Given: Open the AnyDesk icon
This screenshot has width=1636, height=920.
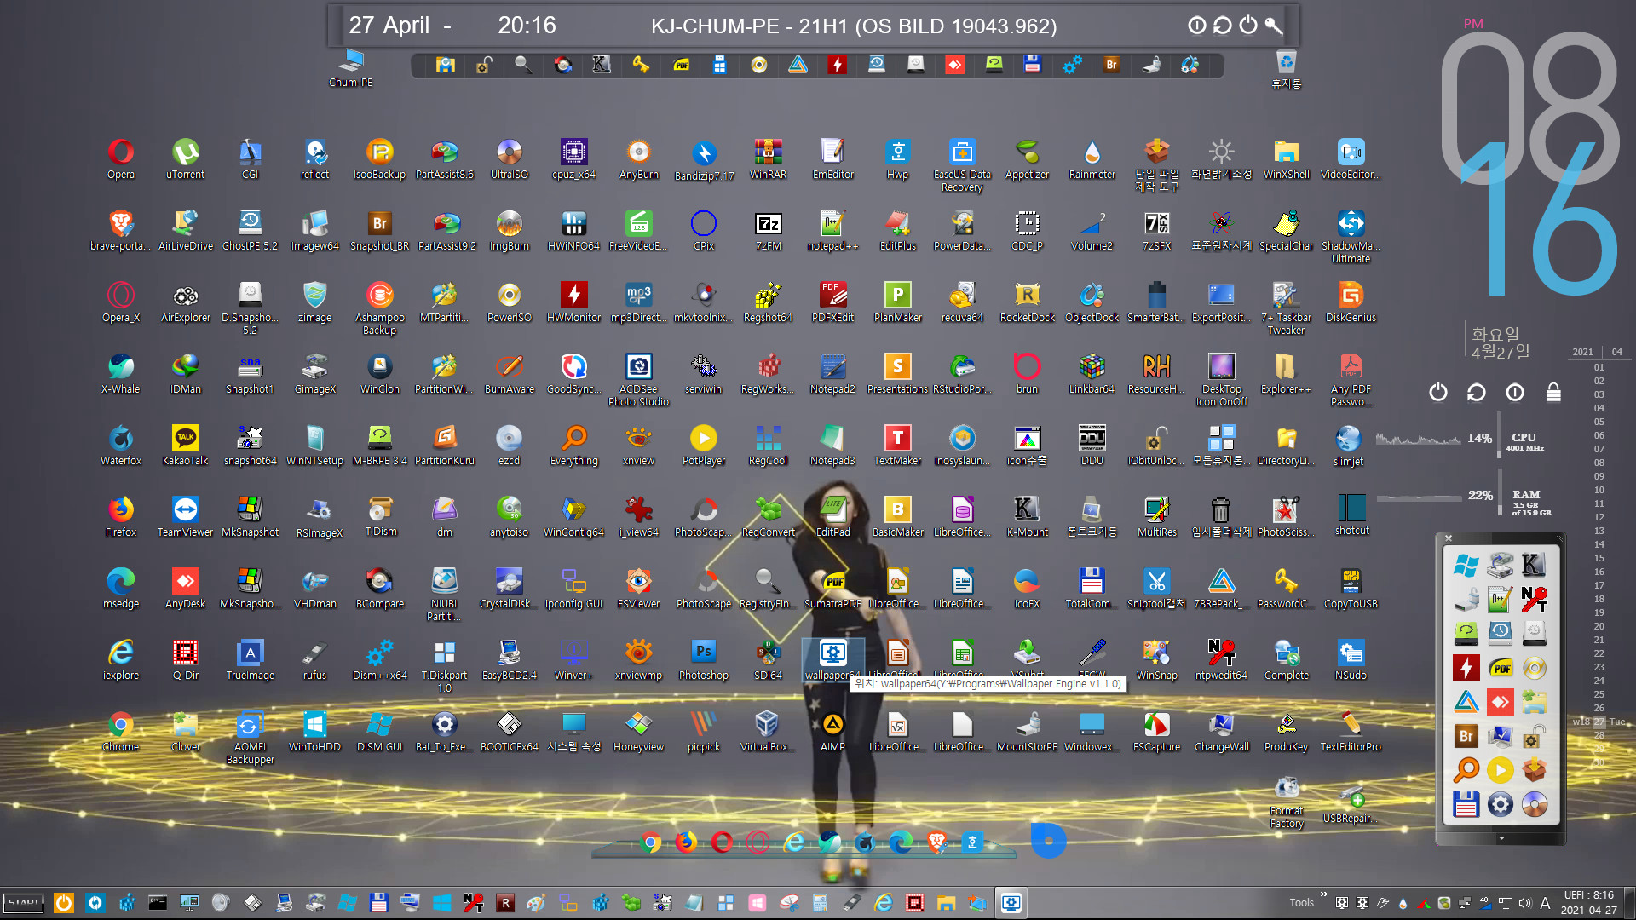Looking at the screenshot, I should tap(185, 589).
